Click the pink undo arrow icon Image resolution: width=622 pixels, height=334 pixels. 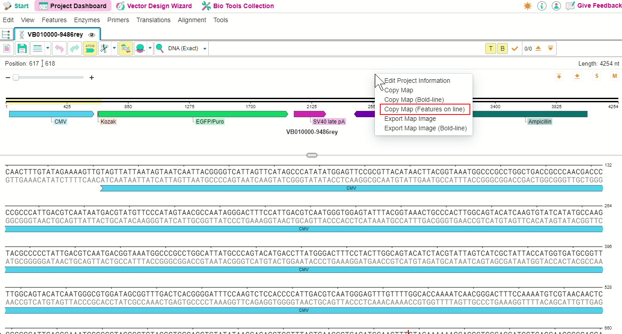coord(59,48)
